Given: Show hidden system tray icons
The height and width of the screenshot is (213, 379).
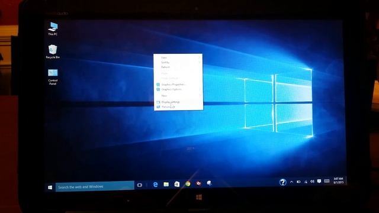Looking at the screenshot, I should click(291, 182).
